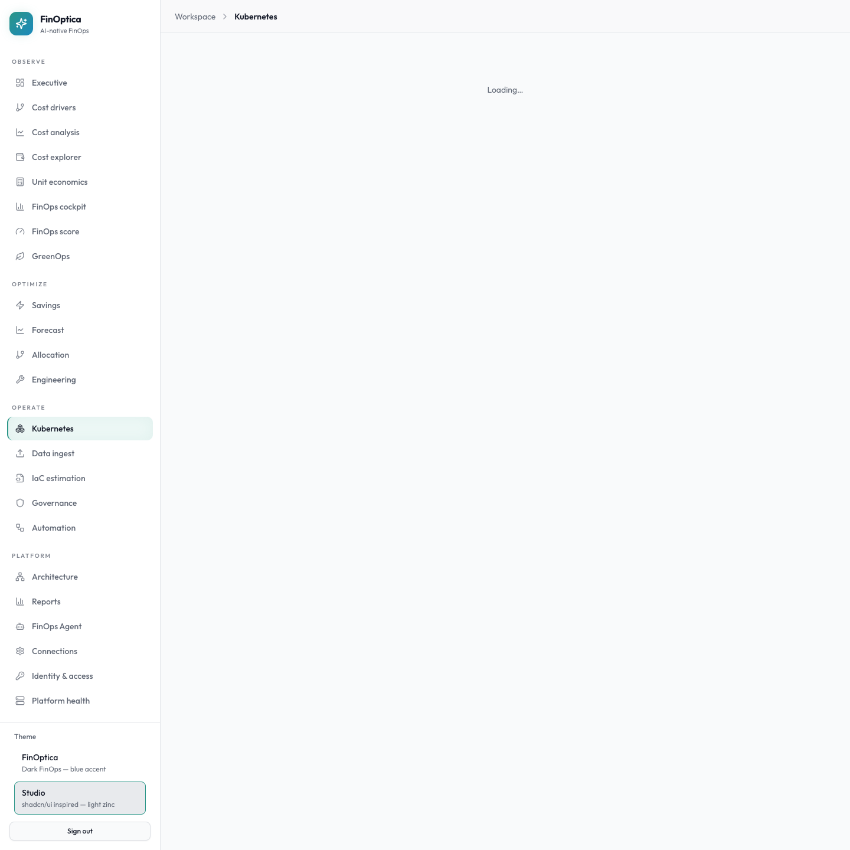Click the Forecast line chart icon
Image resolution: width=850 pixels, height=850 pixels.
20,330
